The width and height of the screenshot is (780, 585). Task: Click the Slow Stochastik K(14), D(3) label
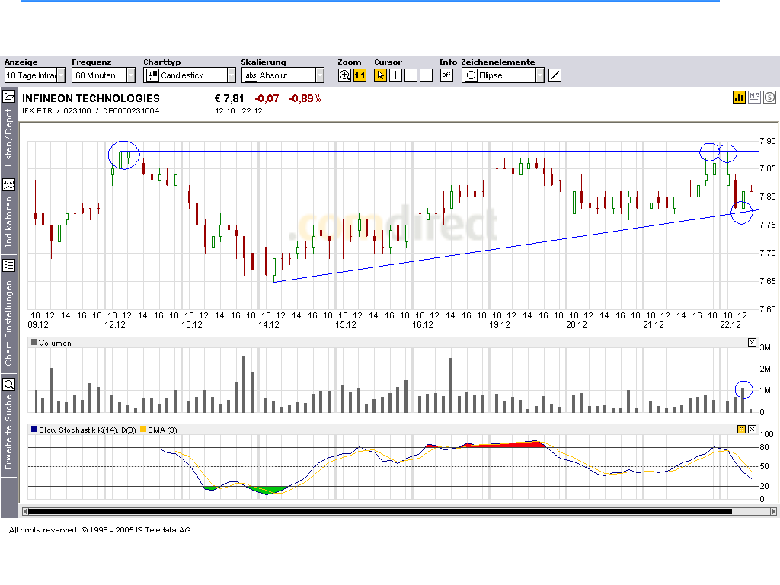click(87, 430)
